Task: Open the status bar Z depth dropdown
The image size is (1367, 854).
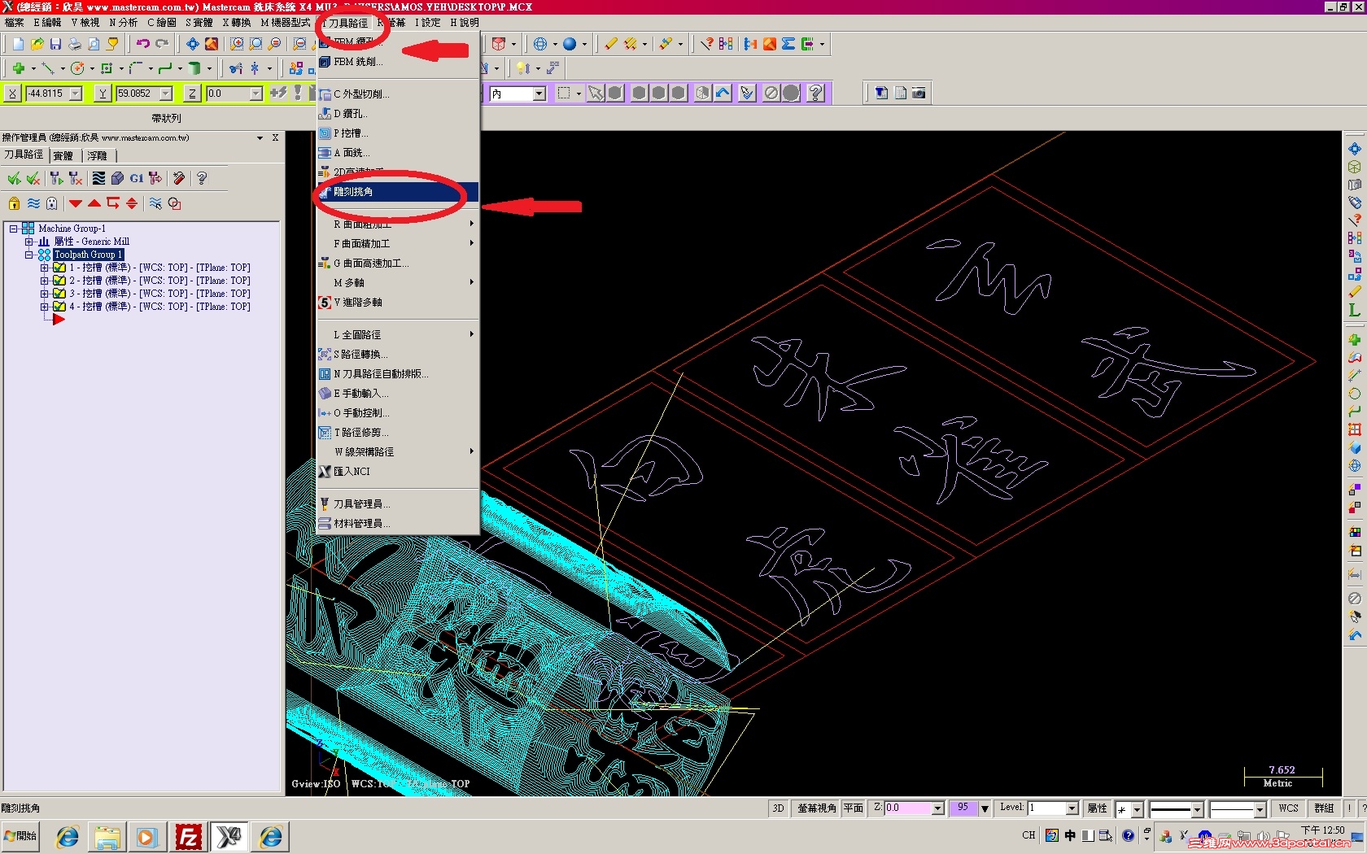Action: 937,808
